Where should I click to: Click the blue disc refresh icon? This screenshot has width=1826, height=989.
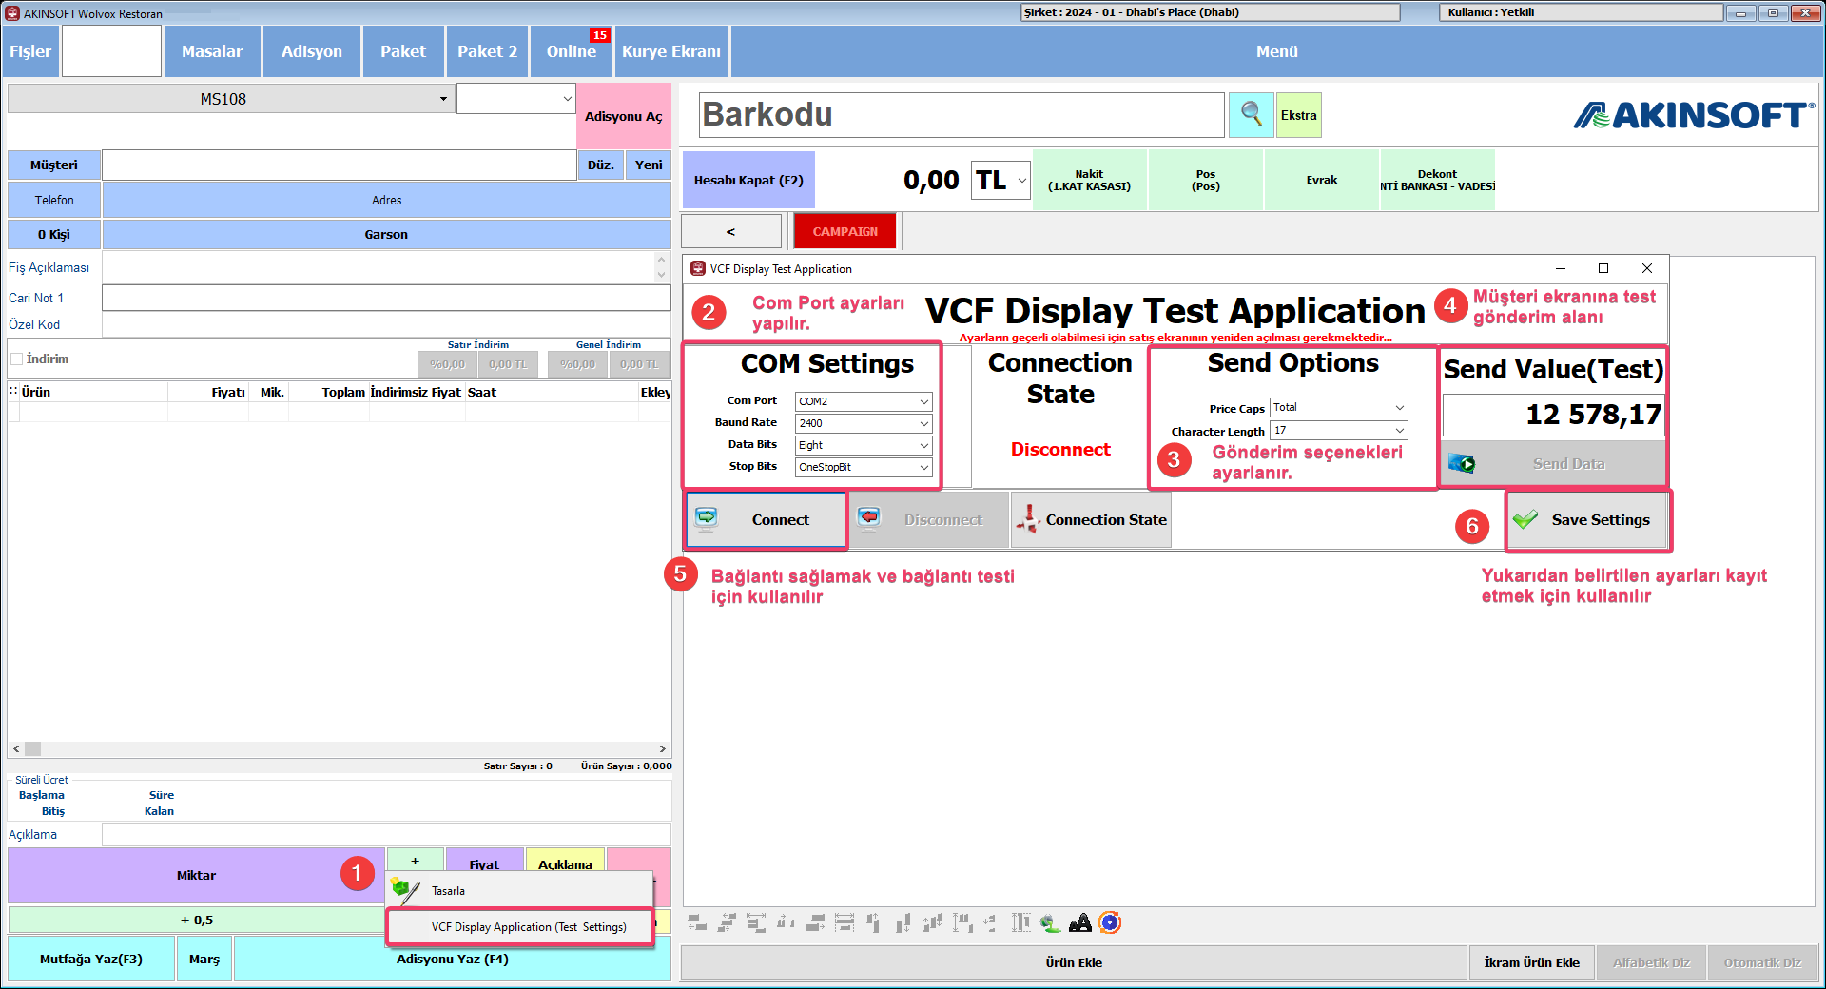(x=1110, y=922)
